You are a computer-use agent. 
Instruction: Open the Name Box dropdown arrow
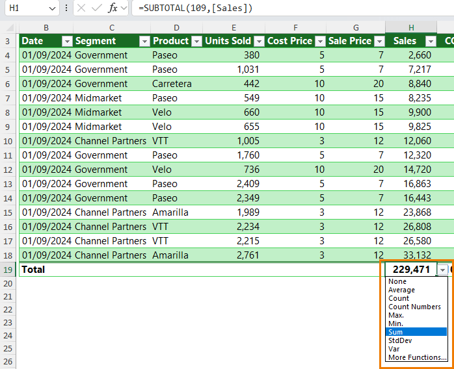[52, 8]
